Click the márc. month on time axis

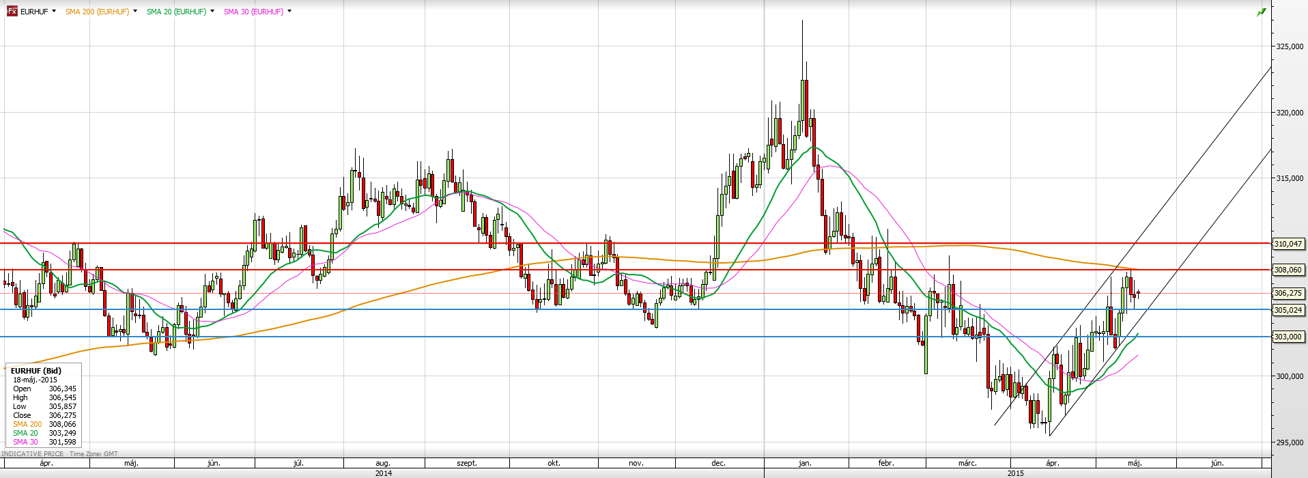(967, 463)
